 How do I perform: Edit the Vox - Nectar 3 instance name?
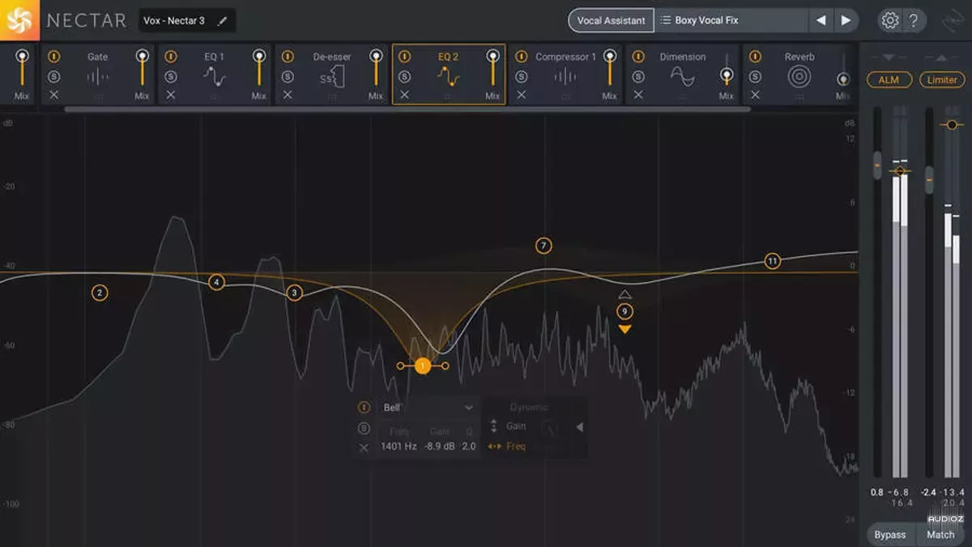pyautogui.click(x=223, y=20)
